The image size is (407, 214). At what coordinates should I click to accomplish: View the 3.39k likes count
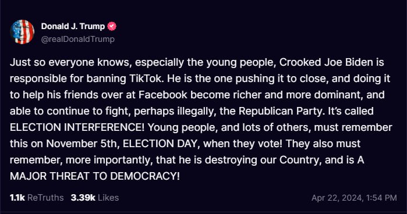click(x=83, y=198)
